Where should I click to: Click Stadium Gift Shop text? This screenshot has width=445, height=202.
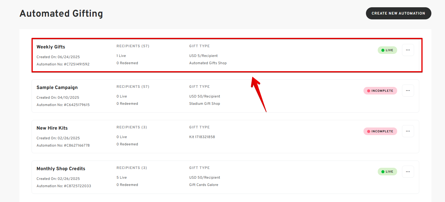(205, 104)
